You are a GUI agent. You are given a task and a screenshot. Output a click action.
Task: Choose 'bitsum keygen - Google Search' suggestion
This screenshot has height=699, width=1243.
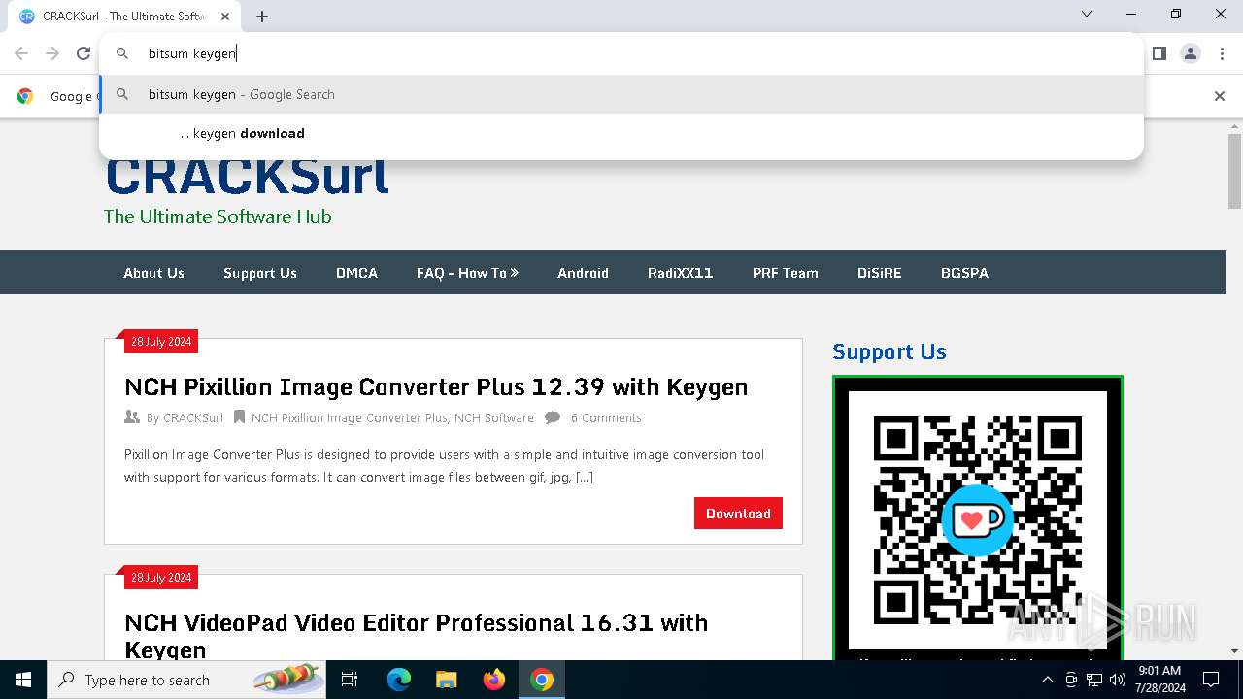pos(621,94)
